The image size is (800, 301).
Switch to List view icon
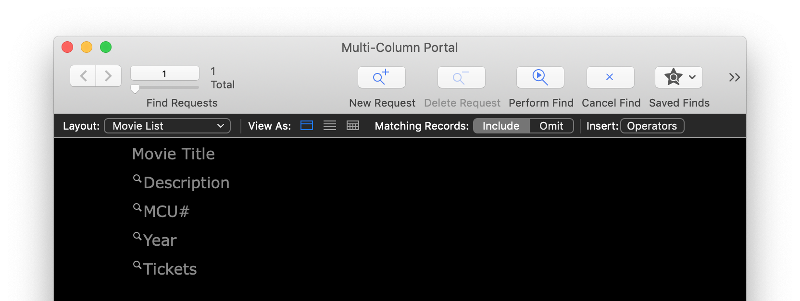pyautogui.click(x=330, y=126)
